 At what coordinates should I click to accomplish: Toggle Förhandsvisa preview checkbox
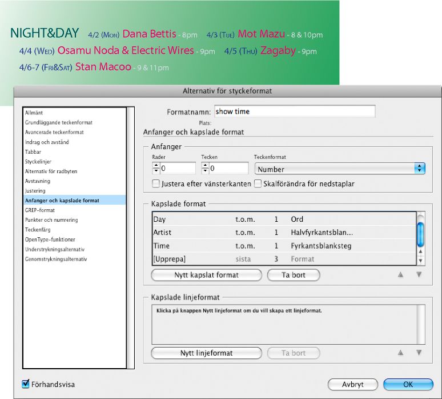click(25, 384)
